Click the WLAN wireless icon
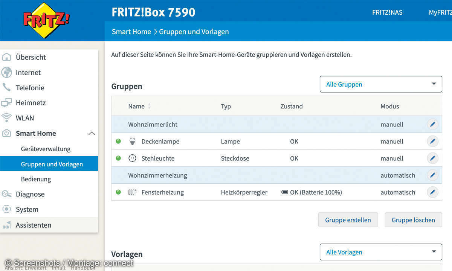This screenshot has width=452, height=271. point(6,118)
